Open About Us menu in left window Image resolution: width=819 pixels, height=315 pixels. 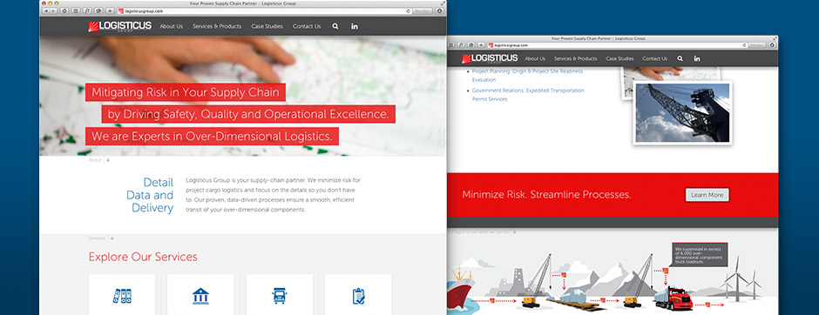[x=172, y=26]
